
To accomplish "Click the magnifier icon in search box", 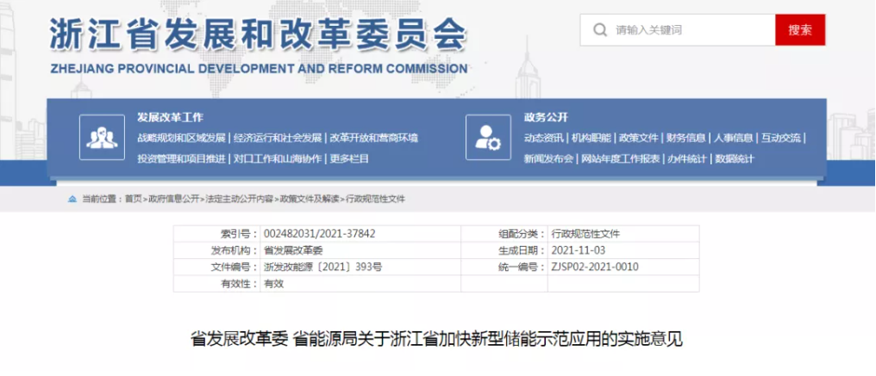I will (x=599, y=30).
